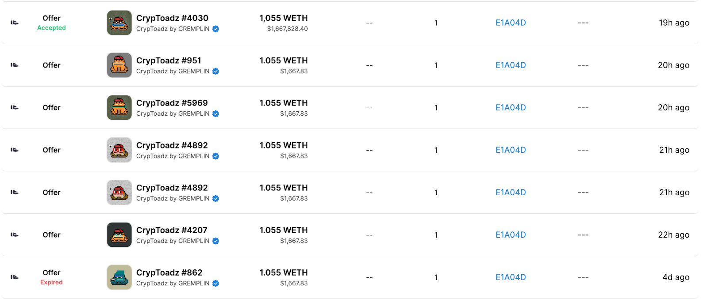Click the verified badge under CrypToadz #4030
Viewport: 708px width, 299px height.
click(x=216, y=29)
